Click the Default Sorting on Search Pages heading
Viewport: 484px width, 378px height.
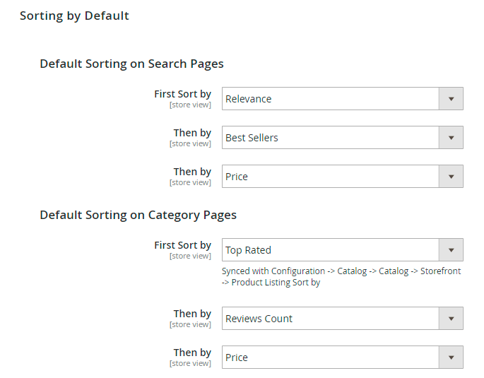(131, 64)
